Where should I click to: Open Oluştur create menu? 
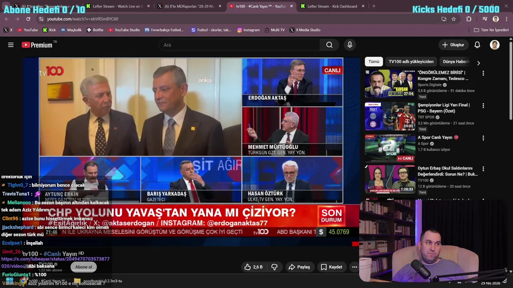coord(453,45)
